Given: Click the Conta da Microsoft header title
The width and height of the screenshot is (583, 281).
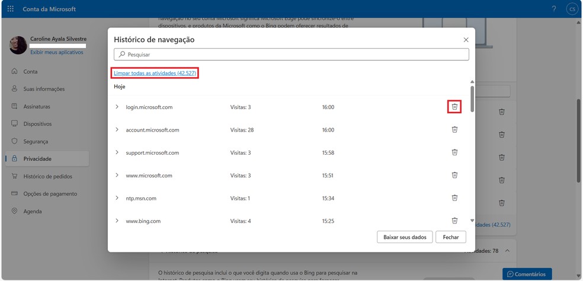Looking at the screenshot, I should pyautogui.click(x=49, y=9).
